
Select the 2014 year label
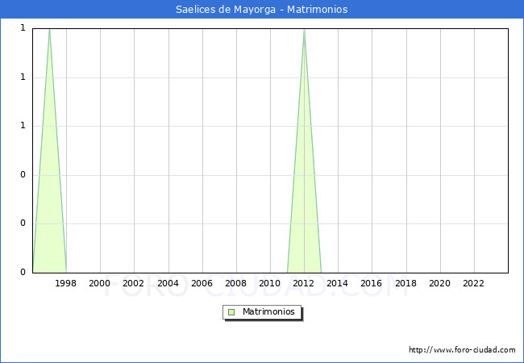(338, 283)
